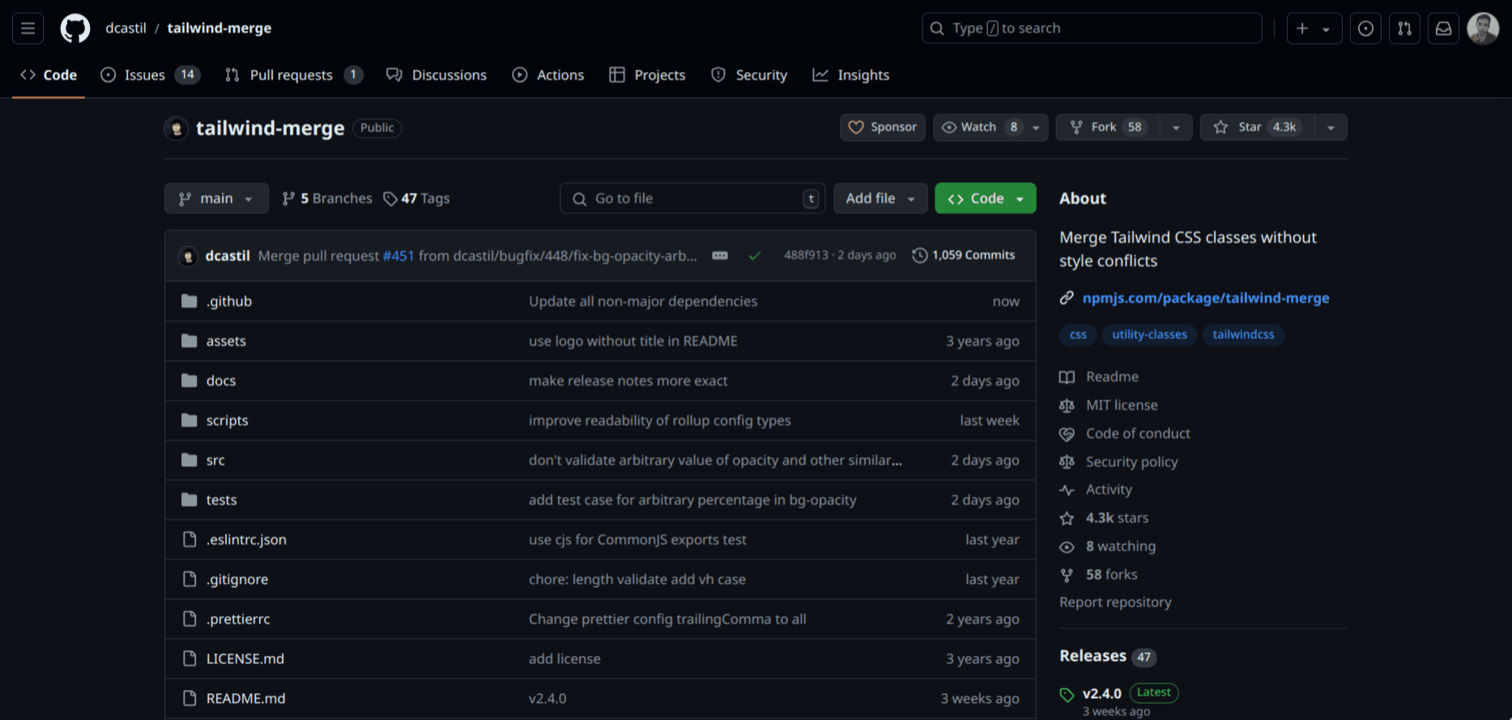Open commit 488f913
Viewport: 1512px width, 720px height.
pos(806,255)
